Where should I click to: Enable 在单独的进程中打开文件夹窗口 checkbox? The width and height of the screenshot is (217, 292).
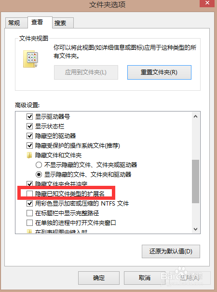[30, 222]
